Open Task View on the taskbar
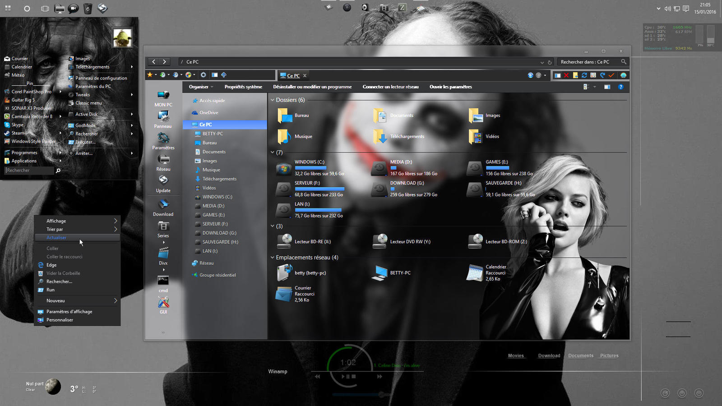 (x=45, y=8)
